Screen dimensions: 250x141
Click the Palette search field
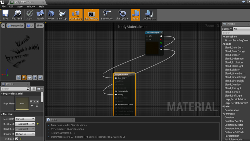click(236, 33)
